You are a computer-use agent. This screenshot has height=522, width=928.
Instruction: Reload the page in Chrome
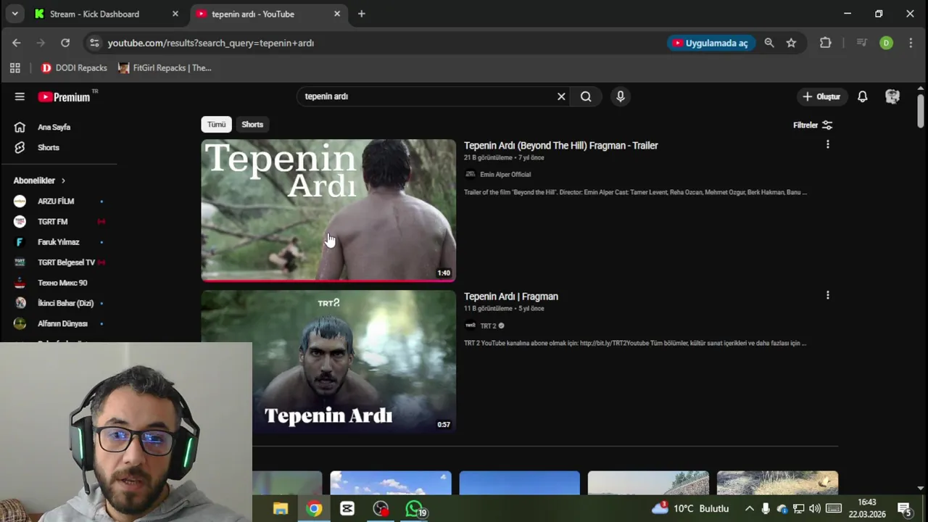(65, 43)
